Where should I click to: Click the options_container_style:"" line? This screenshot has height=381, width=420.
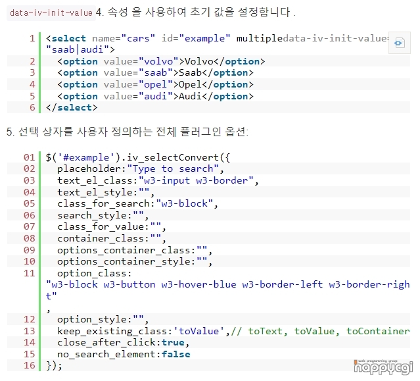click(135, 261)
